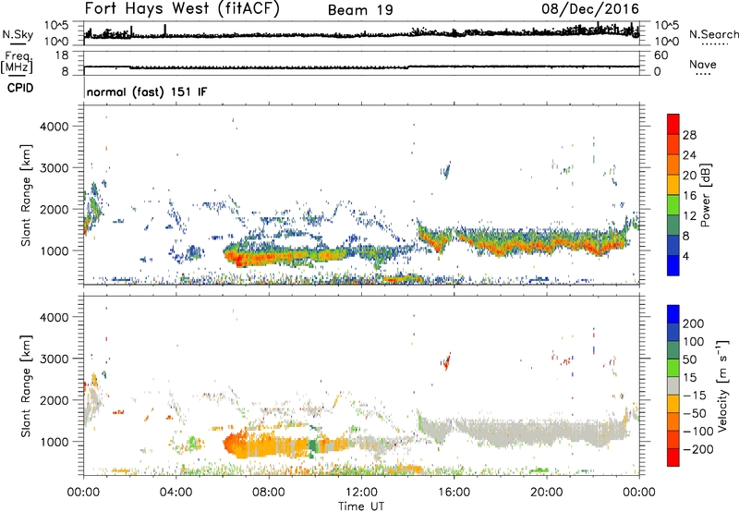Click the "4000" tick on the power panel
Image resolution: width=739 pixels, height=512 pixels.
pos(54,127)
